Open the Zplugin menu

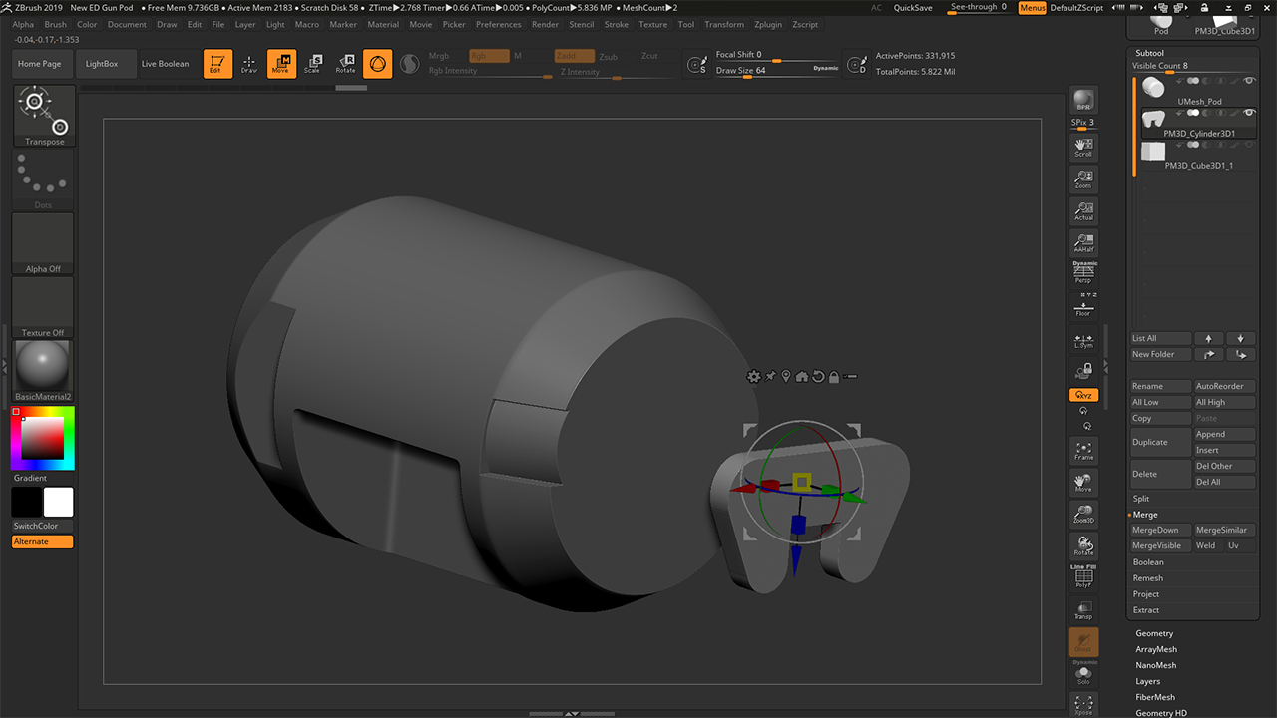pyautogui.click(x=768, y=24)
